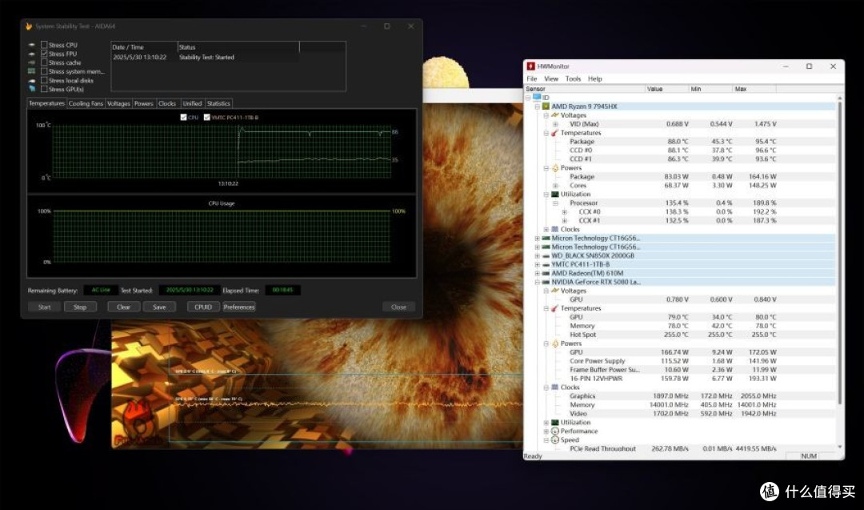This screenshot has height=510, width=864.
Task: Enable the Stress CPU checkbox
Action: tap(44, 45)
